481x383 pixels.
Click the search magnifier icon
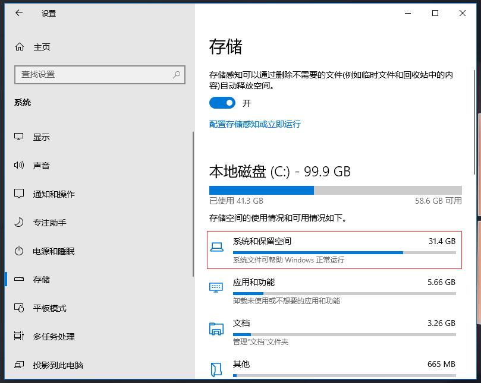click(177, 75)
